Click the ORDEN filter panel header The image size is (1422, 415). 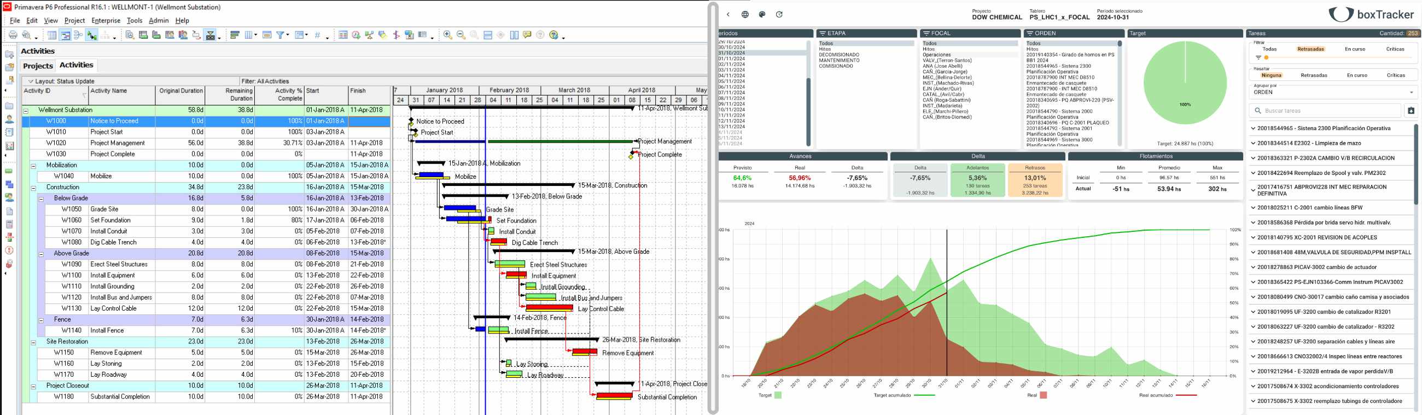pos(1074,33)
